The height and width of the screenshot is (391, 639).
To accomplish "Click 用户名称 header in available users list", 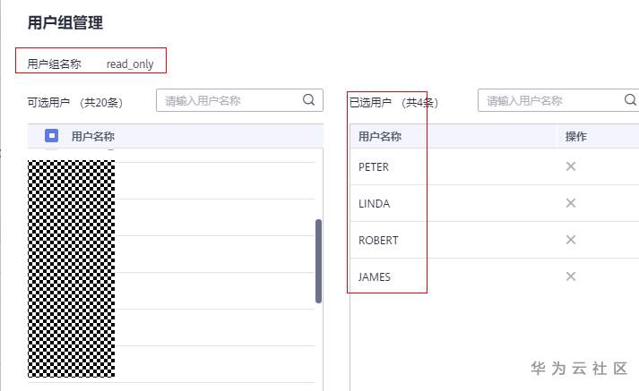I will click(x=93, y=136).
